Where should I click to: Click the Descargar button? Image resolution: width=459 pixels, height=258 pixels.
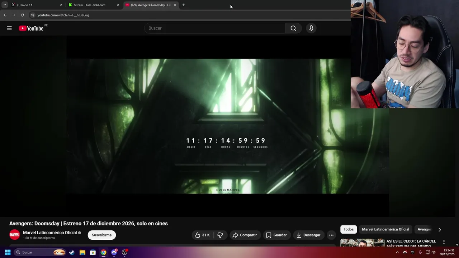coord(308,235)
